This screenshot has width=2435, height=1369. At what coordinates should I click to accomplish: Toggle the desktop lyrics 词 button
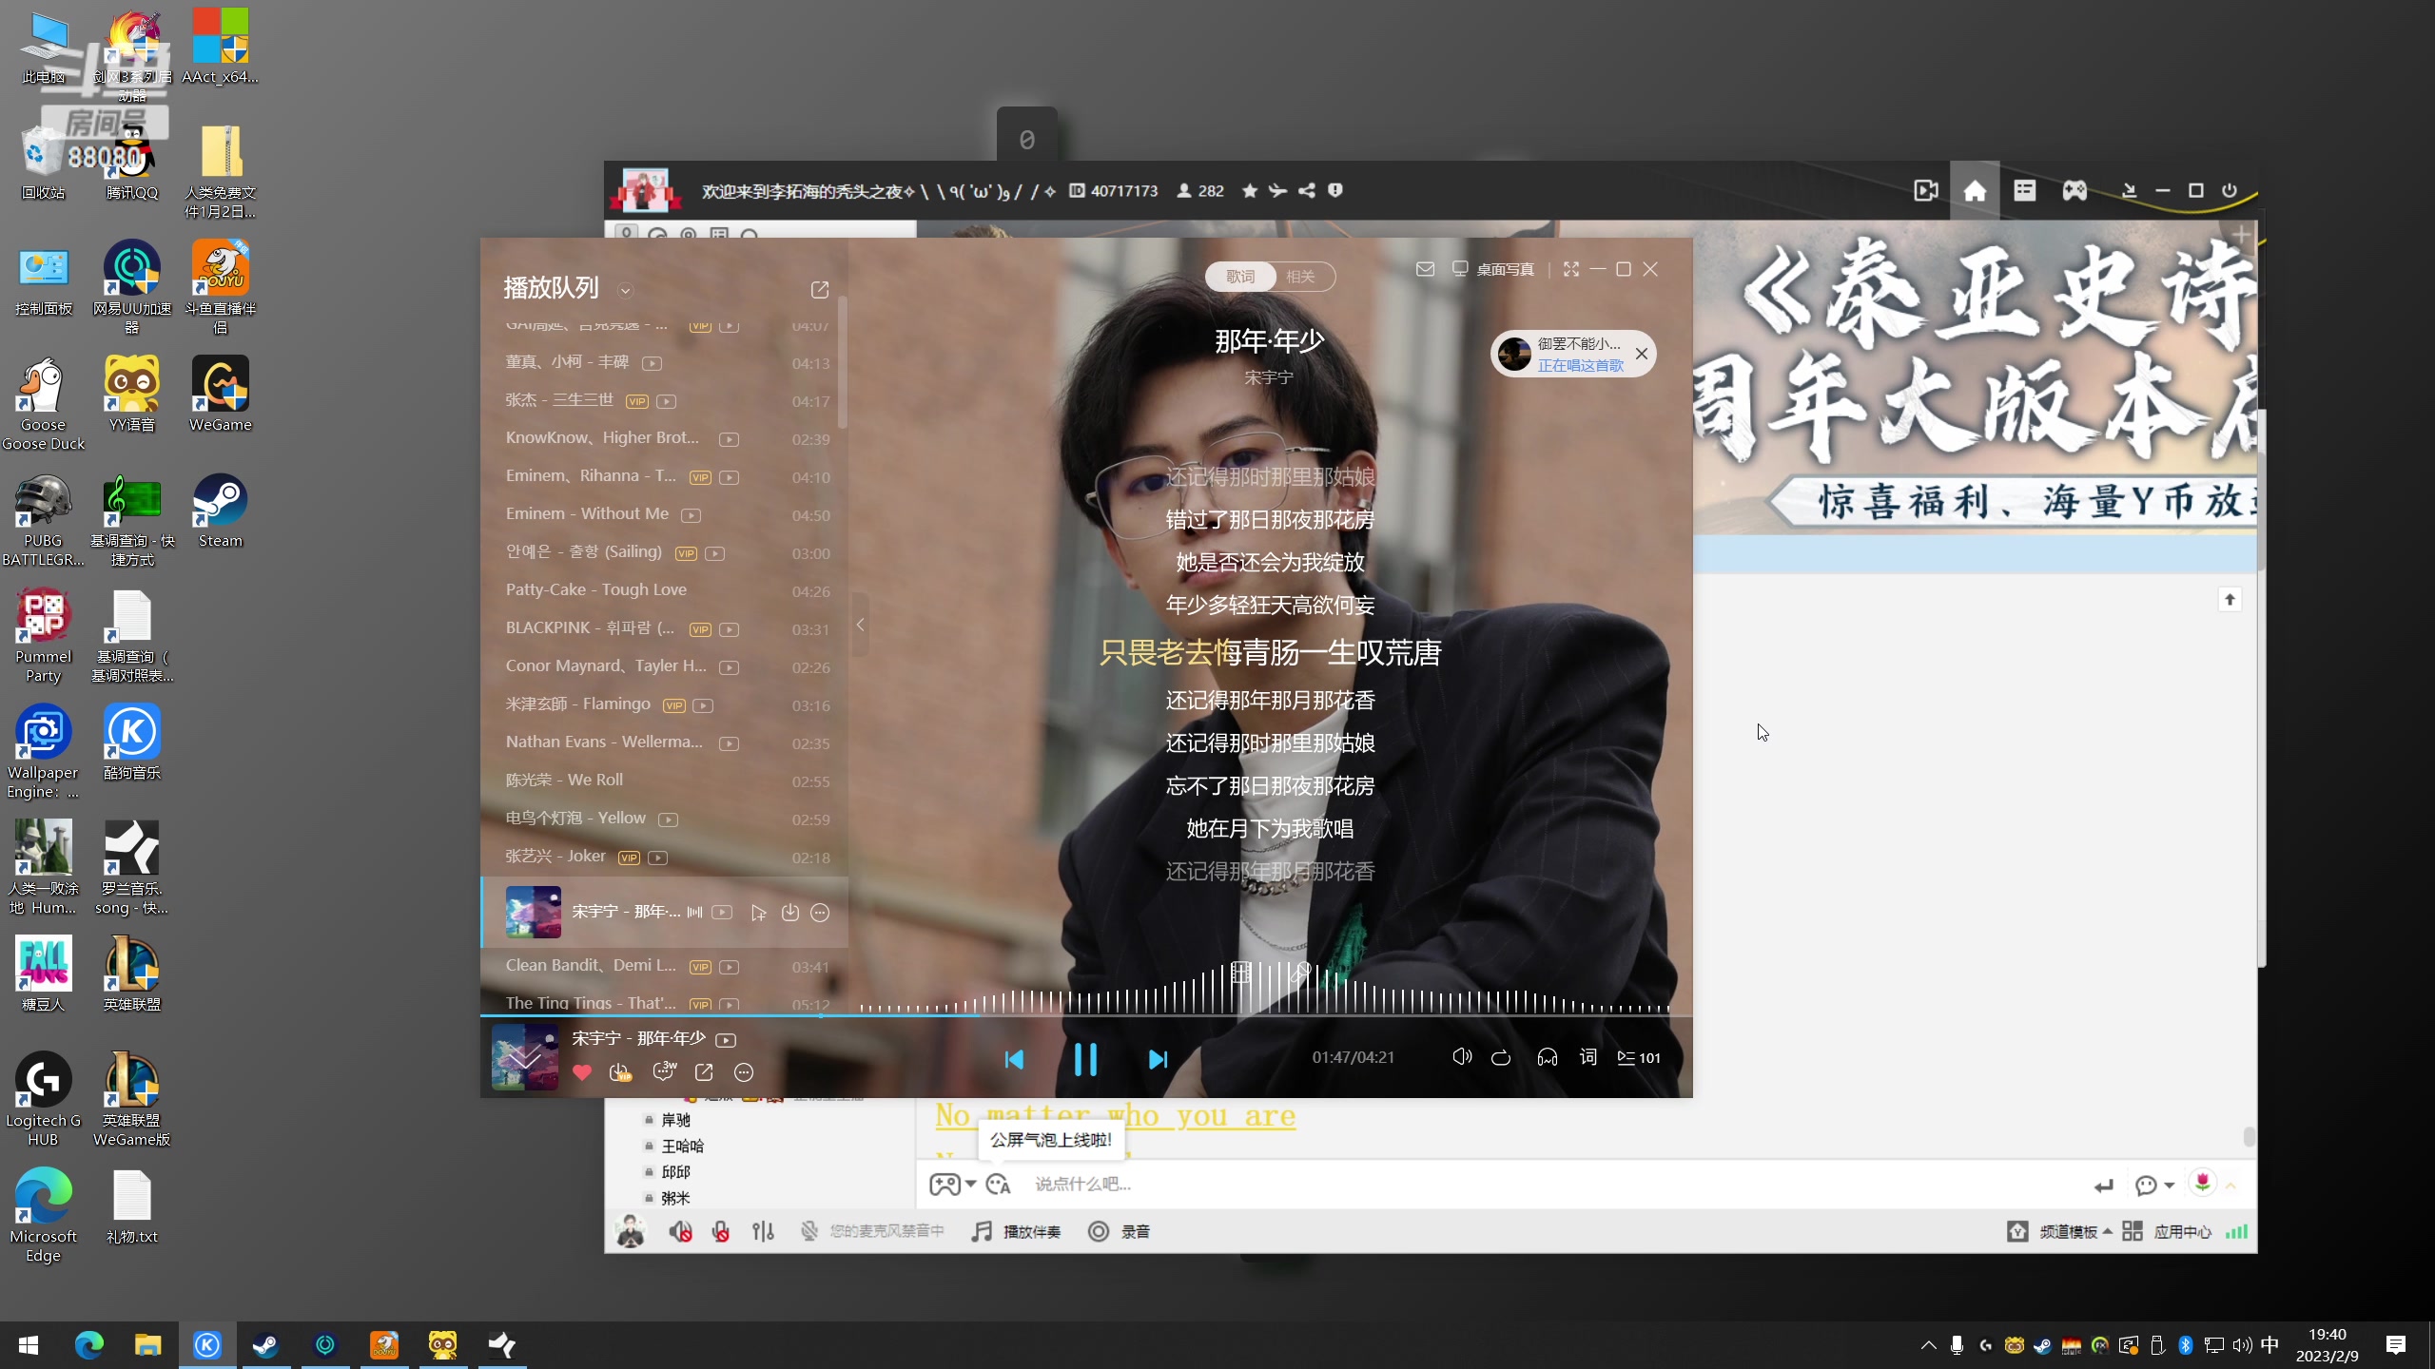(1588, 1057)
